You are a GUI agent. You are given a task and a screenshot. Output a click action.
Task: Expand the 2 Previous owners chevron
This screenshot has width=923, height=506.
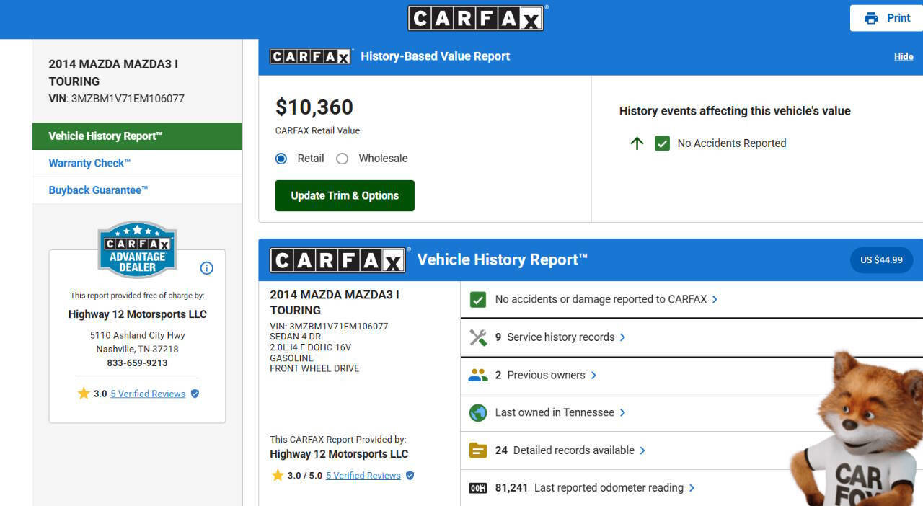point(593,375)
